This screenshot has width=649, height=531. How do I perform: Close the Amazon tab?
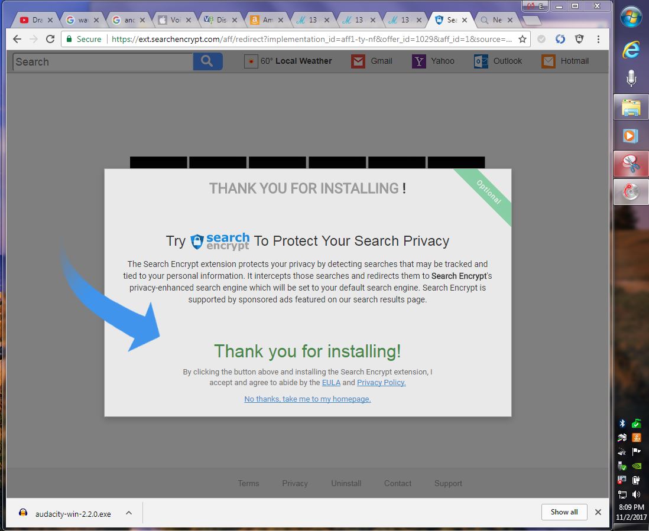[x=281, y=20]
